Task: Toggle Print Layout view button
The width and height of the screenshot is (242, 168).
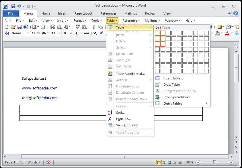Action: [159, 162]
